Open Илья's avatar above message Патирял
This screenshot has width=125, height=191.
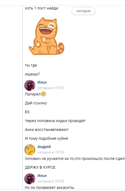click(30, 85)
